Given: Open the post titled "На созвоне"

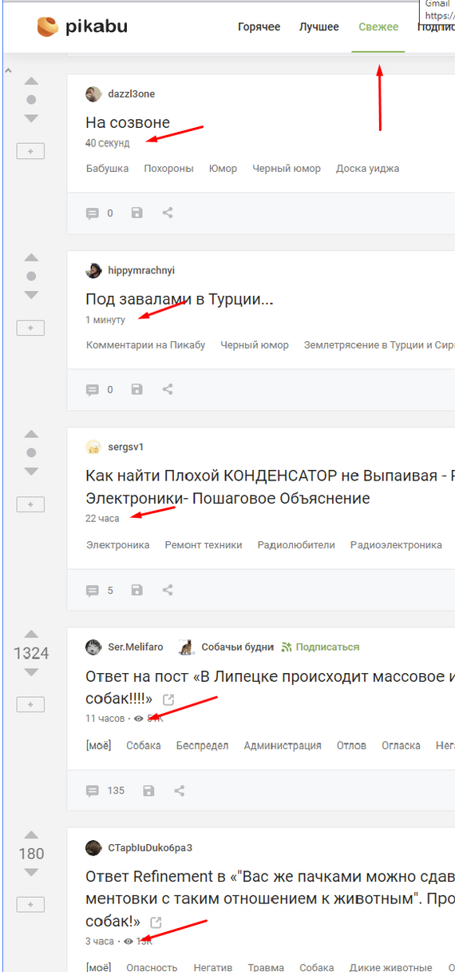Looking at the screenshot, I should (128, 123).
